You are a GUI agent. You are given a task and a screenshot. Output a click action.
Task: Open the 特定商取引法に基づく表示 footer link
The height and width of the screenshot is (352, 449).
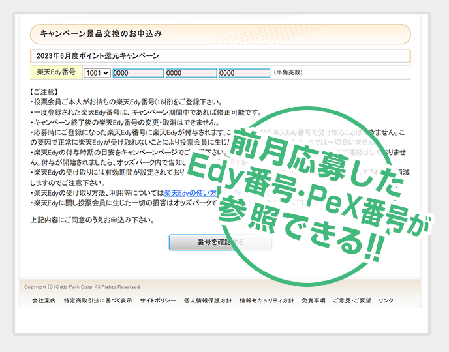click(x=98, y=301)
